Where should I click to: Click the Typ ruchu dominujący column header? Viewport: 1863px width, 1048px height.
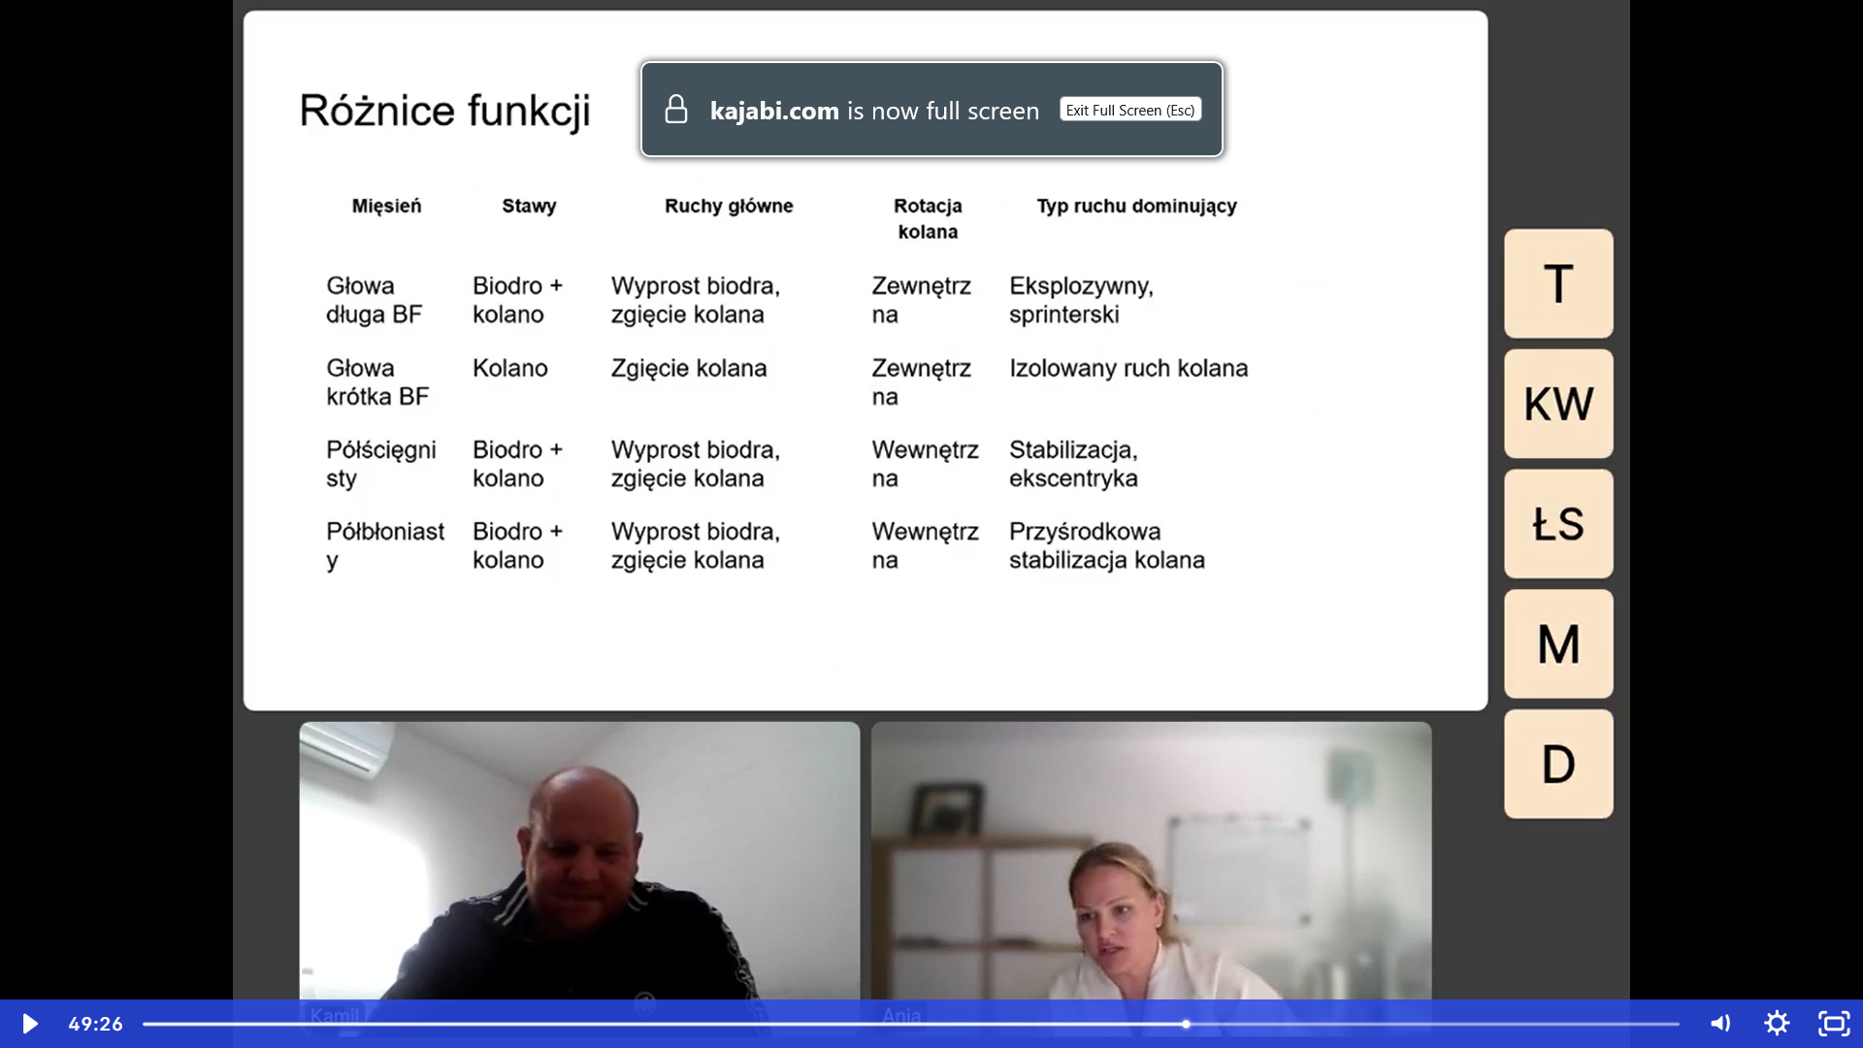click(x=1136, y=206)
